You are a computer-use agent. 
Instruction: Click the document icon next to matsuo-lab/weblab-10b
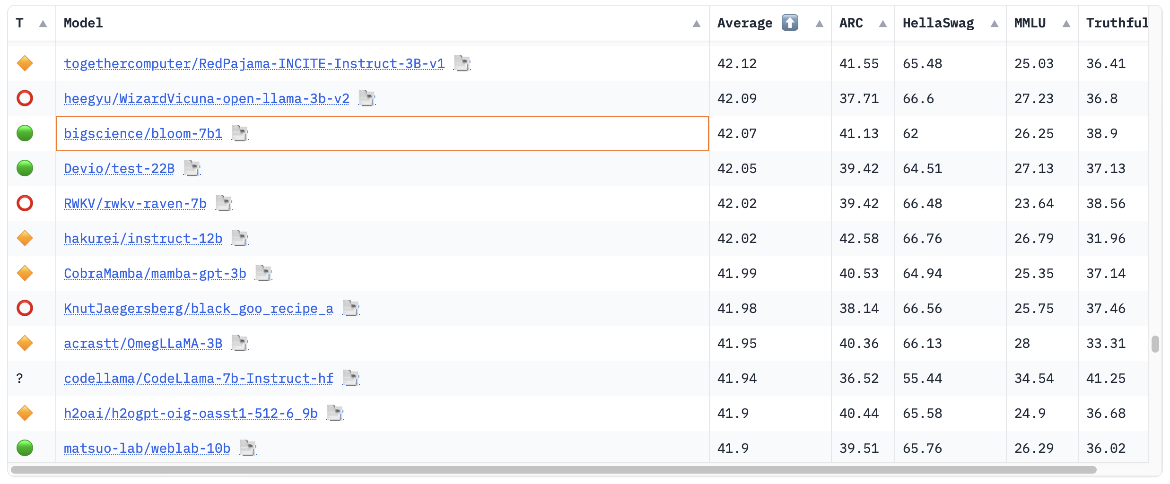coord(247,448)
